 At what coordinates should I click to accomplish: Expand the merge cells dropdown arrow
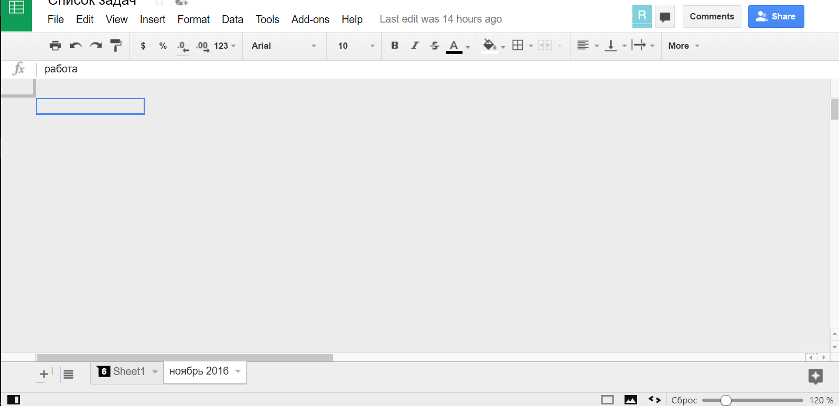click(560, 46)
